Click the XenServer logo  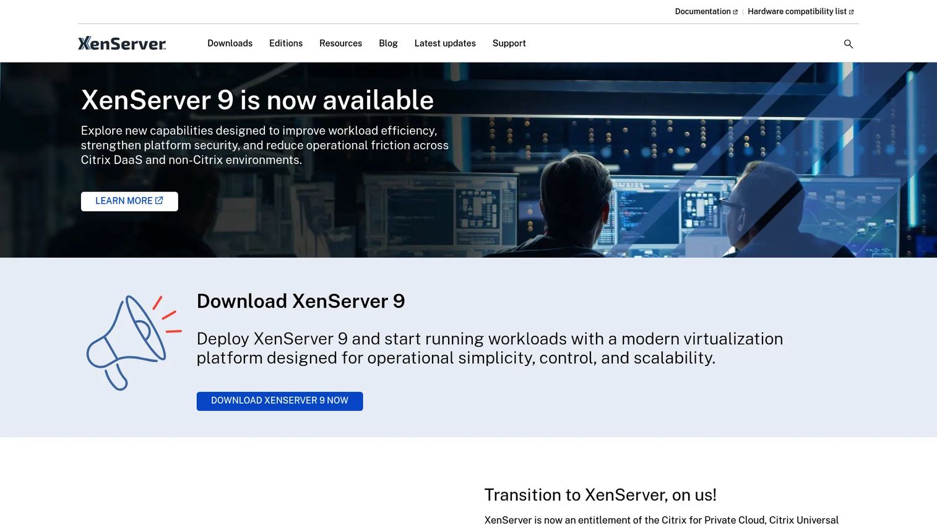(122, 43)
